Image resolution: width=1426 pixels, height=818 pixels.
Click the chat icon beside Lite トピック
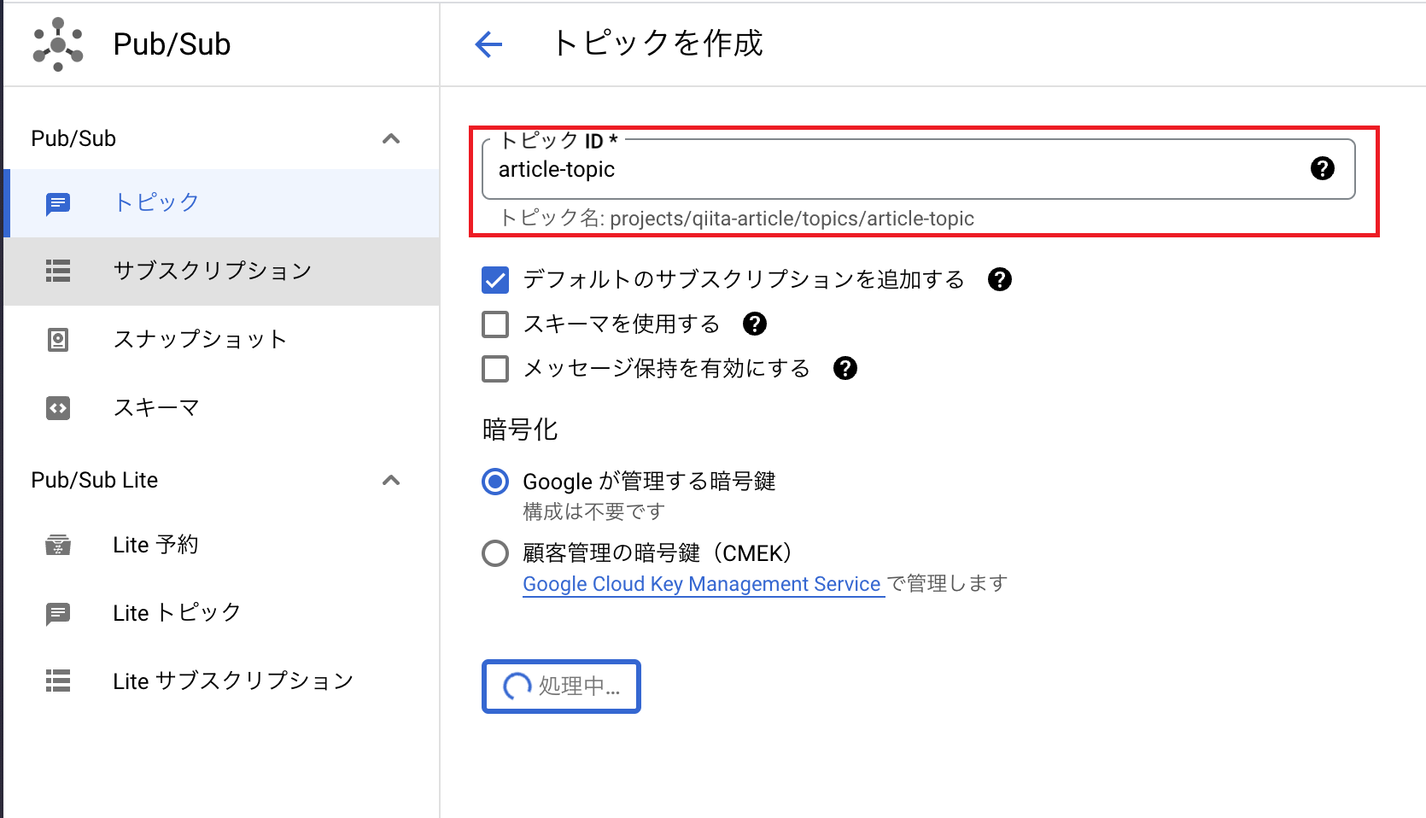57,613
